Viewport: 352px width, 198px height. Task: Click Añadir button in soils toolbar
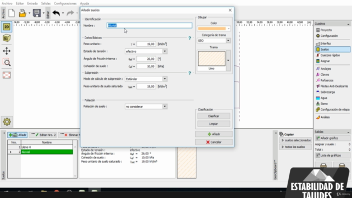click(18, 135)
